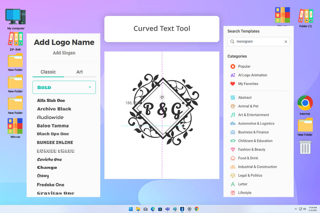The width and height of the screenshot is (320, 213).
Task: Open File Explorer from the taskbar
Action: pyautogui.click(x=138, y=209)
